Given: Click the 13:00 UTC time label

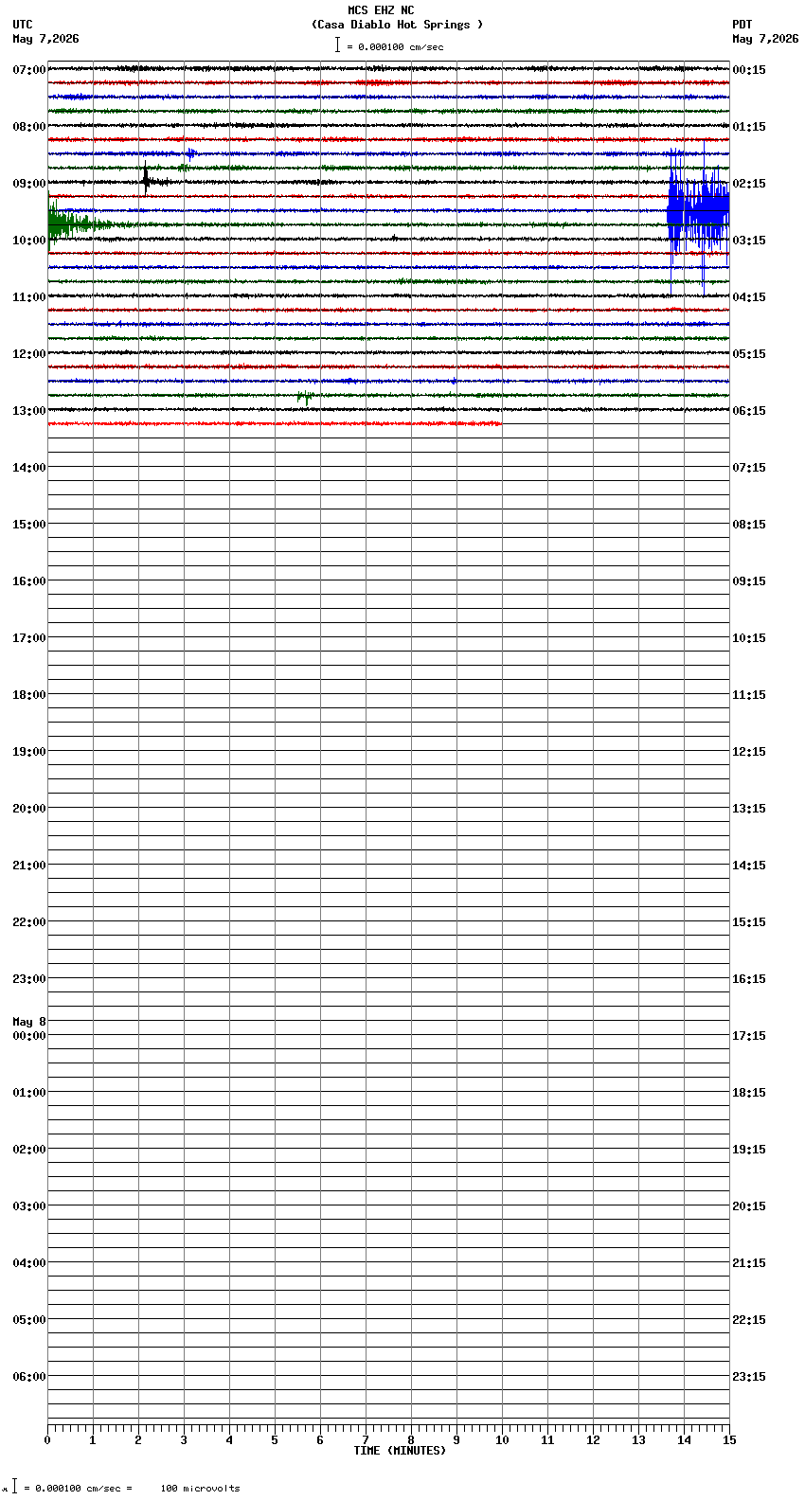Looking at the screenshot, I should 29,411.
